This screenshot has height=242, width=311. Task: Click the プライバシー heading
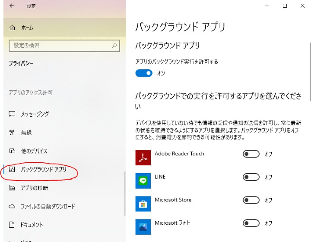tap(21, 63)
